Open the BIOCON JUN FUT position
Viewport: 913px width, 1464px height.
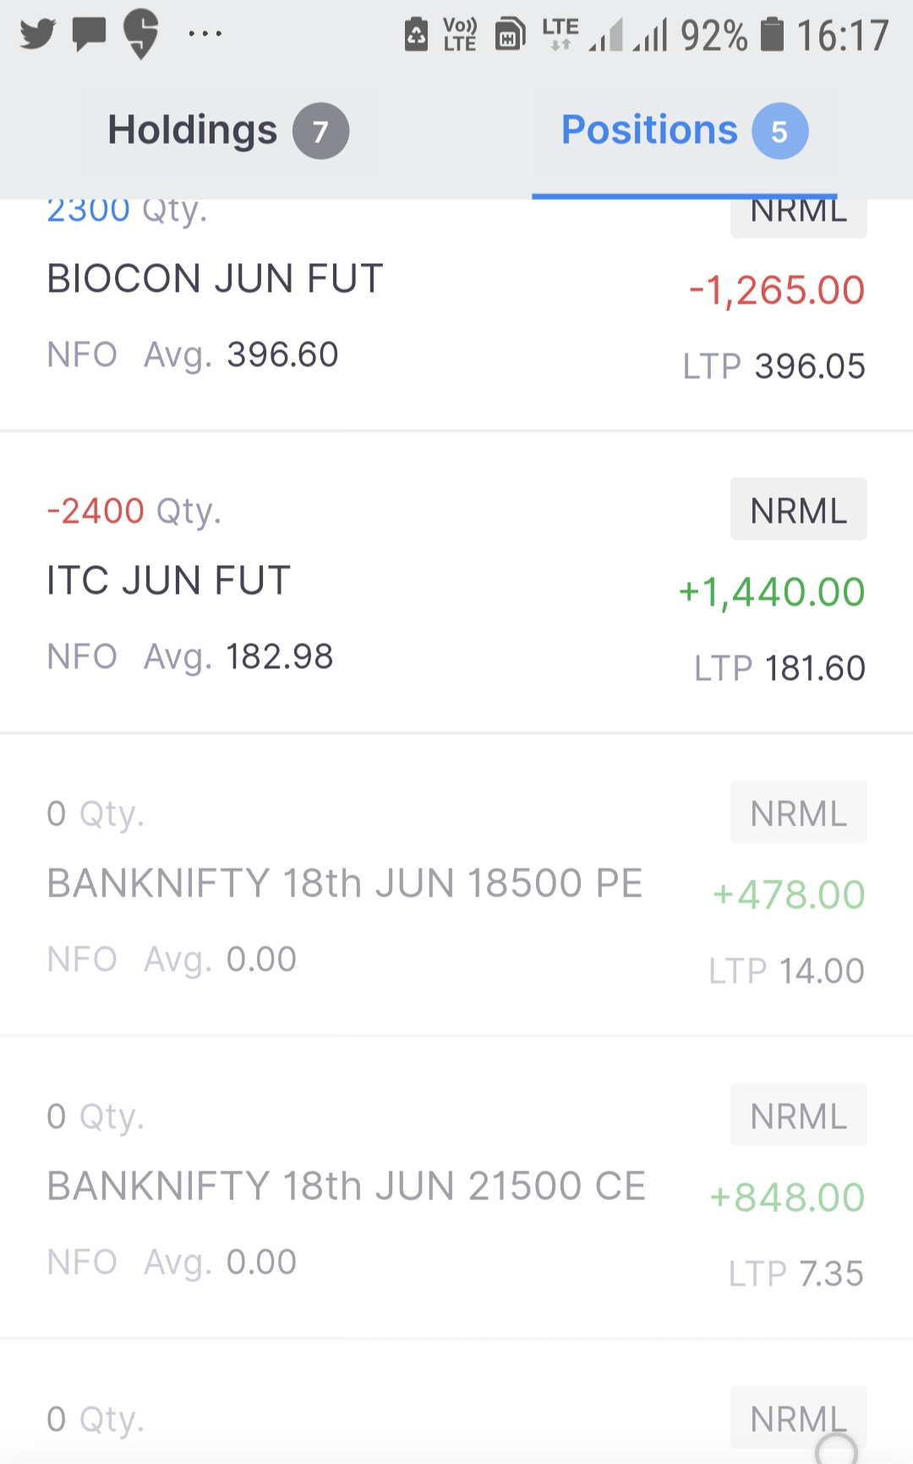(215, 279)
